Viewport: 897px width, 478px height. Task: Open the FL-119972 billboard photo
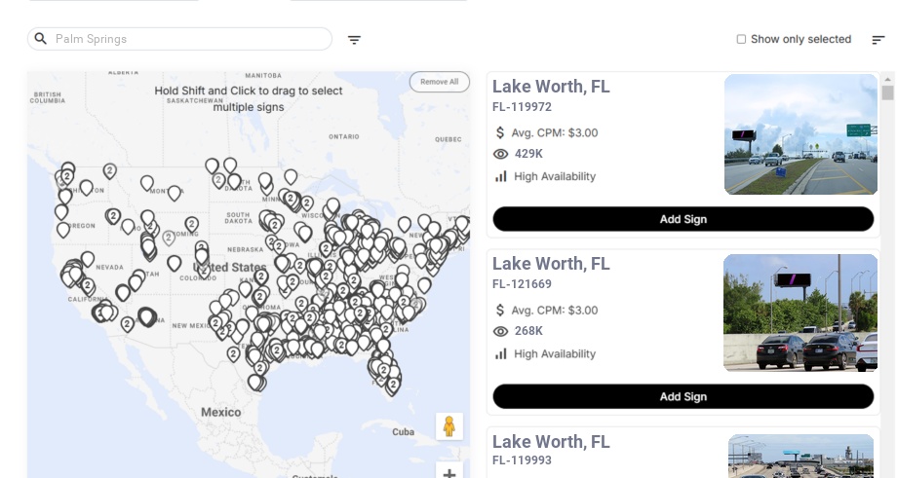pyautogui.click(x=799, y=134)
